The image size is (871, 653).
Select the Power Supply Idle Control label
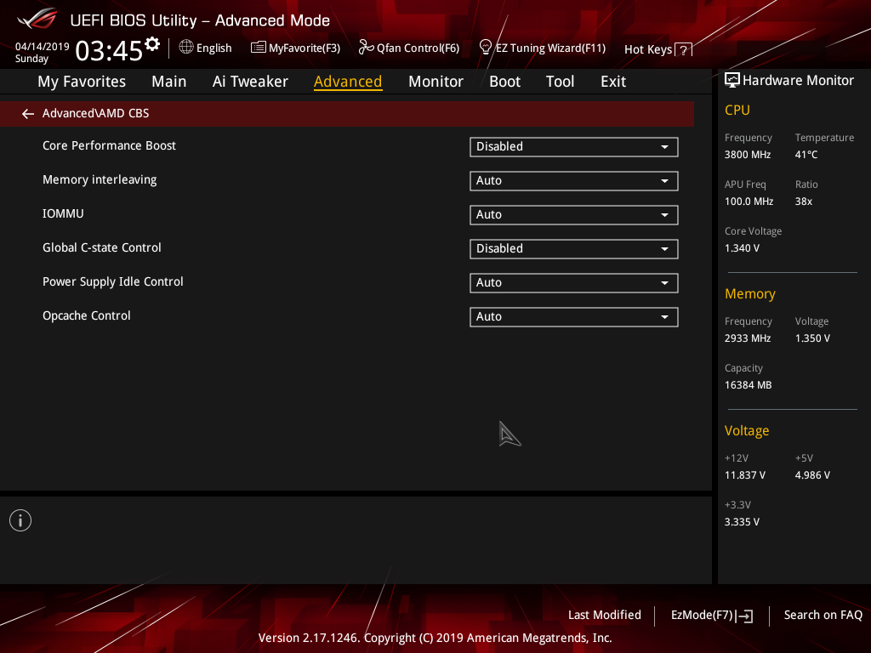coord(113,281)
